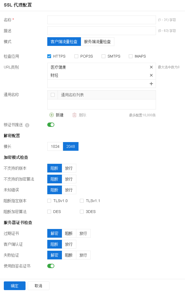
Task: Set 未知错误 to 放行
Action: 69,190
